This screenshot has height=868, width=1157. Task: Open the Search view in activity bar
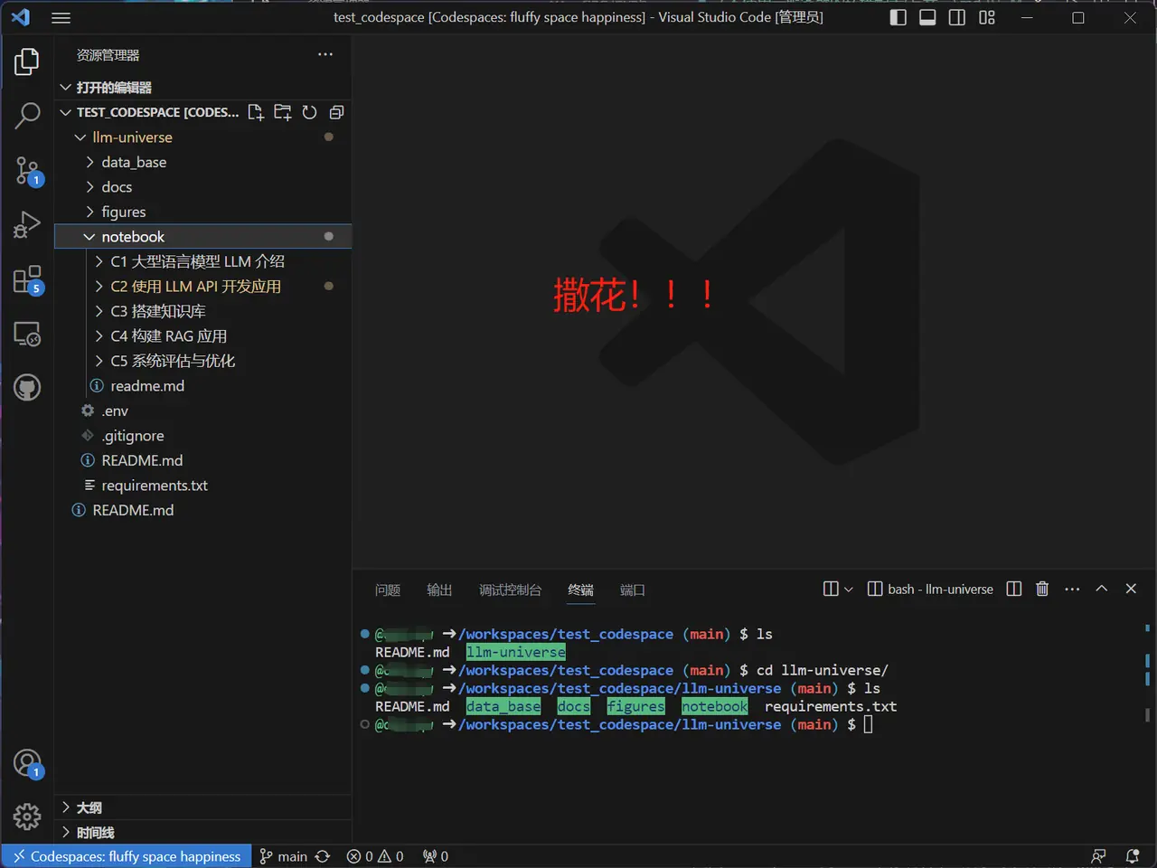point(27,116)
